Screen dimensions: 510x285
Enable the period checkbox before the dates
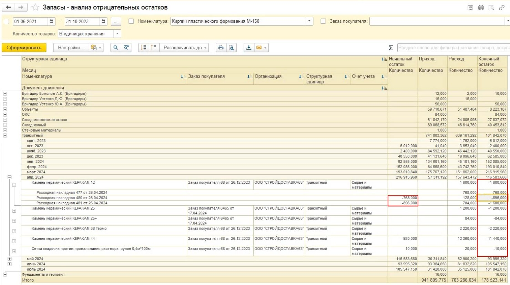[6, 21]
